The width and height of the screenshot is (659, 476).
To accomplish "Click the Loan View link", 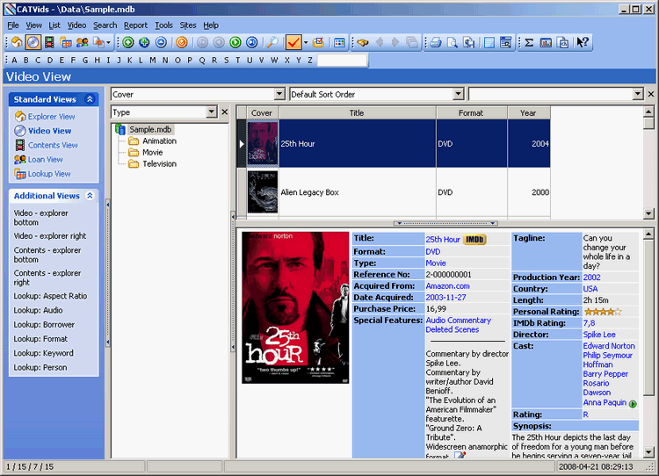I will (45, 159).
